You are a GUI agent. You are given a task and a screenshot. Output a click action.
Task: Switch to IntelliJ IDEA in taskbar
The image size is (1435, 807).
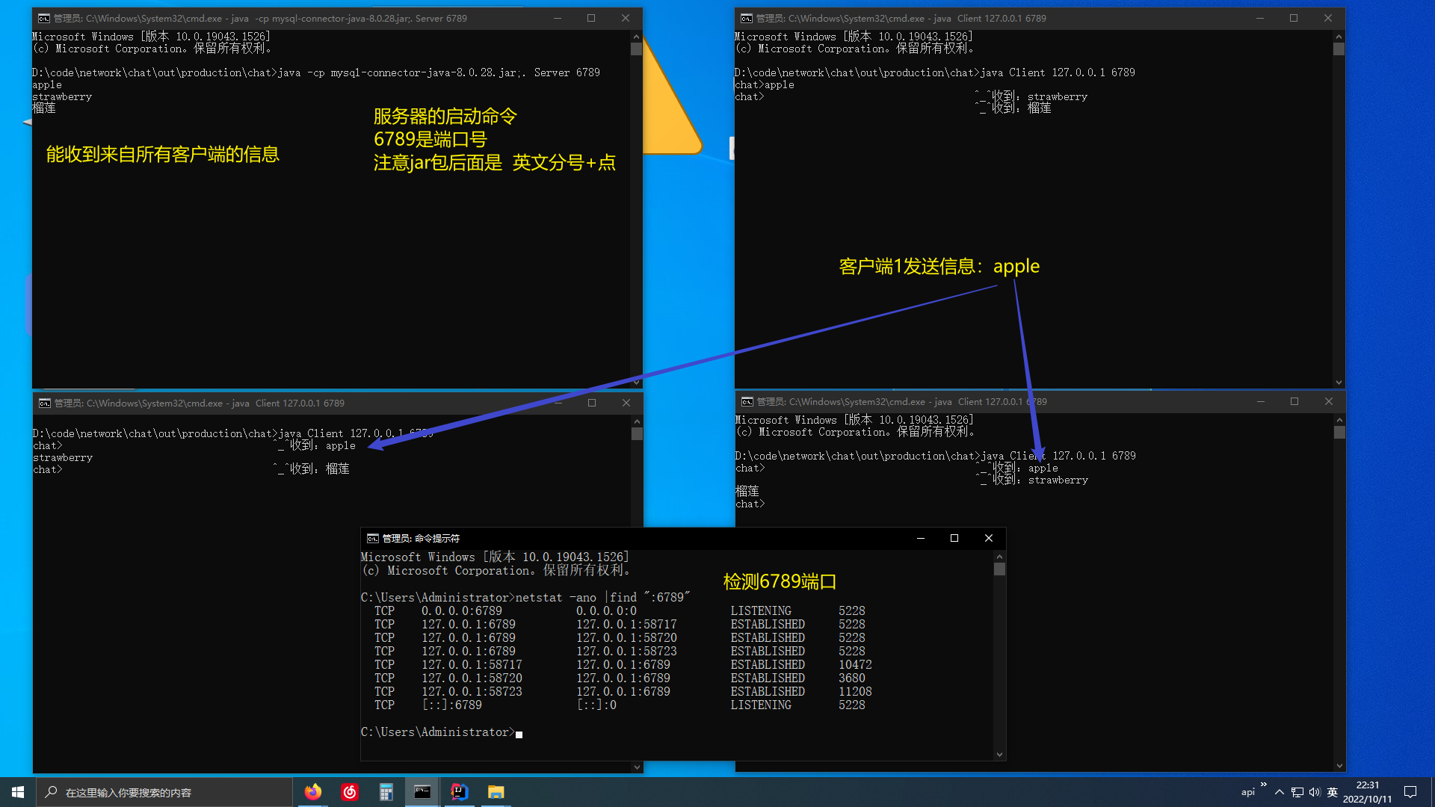point(459,792)
